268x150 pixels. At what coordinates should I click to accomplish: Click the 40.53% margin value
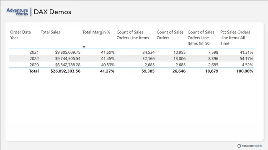click(108, 65)
